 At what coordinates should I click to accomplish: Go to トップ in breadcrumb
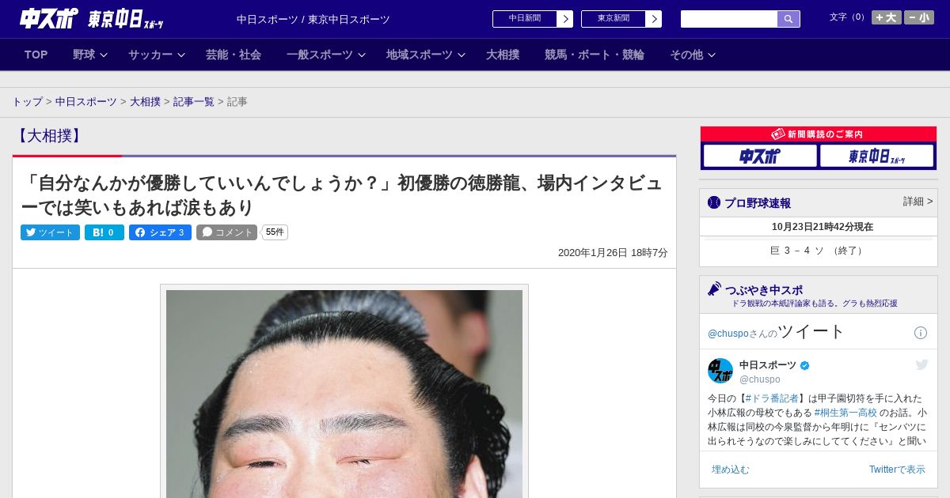coord(27,102)
